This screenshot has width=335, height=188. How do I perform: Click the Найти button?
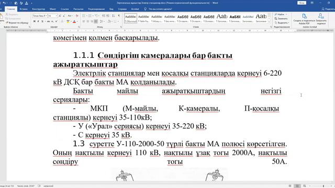pyautogui.click(x=281, y=14)
